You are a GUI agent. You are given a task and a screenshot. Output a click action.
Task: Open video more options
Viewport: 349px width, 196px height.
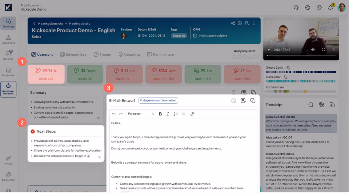334,50
